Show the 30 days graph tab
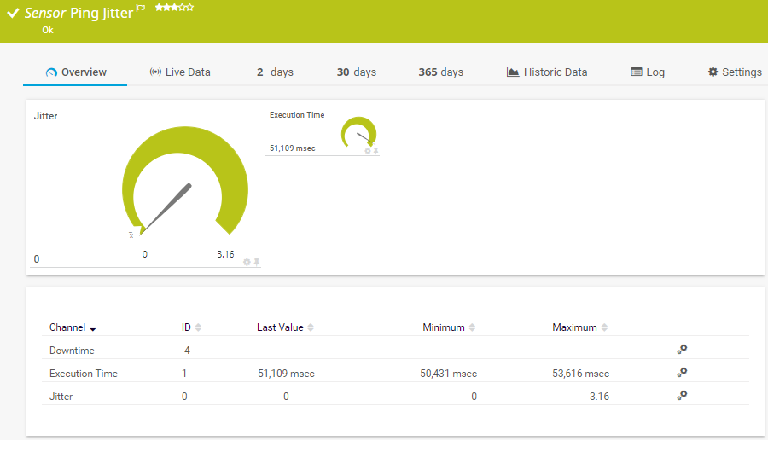Screen dimensions: 768x452 [357, 72]
